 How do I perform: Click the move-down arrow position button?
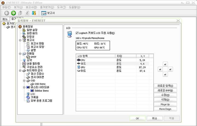point(165,74)
